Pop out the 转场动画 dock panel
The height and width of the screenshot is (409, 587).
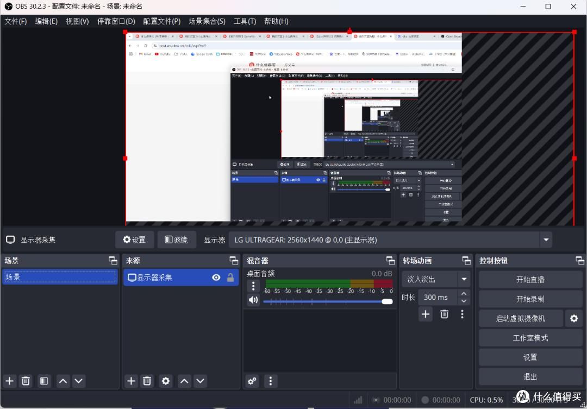pos(466,260)
